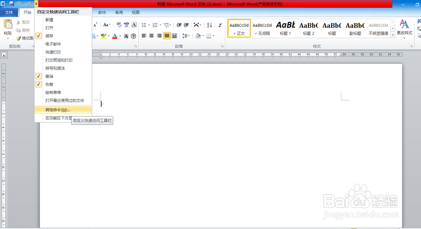Viewport: 421px width, 229px height.
Task: Align text left
Action: 144,36
